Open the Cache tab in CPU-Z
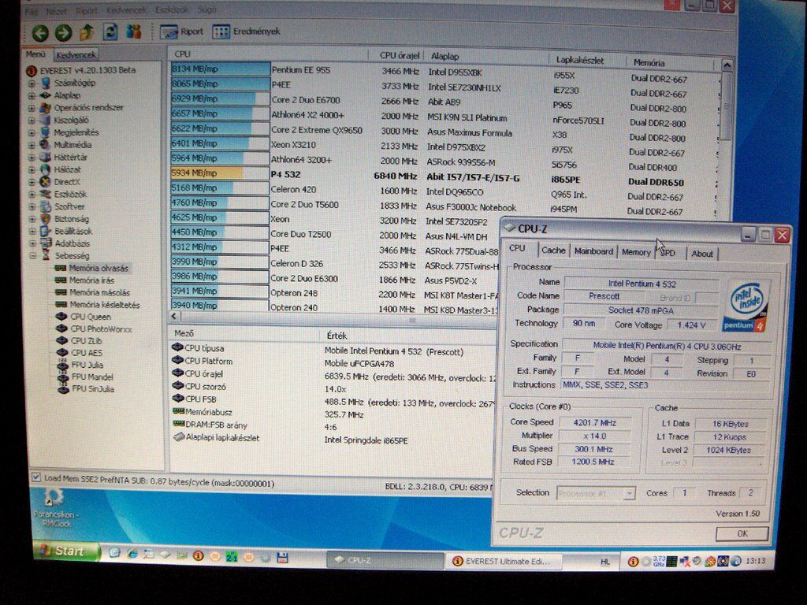Viewport: 807px width, 605px height. [553, 251]
